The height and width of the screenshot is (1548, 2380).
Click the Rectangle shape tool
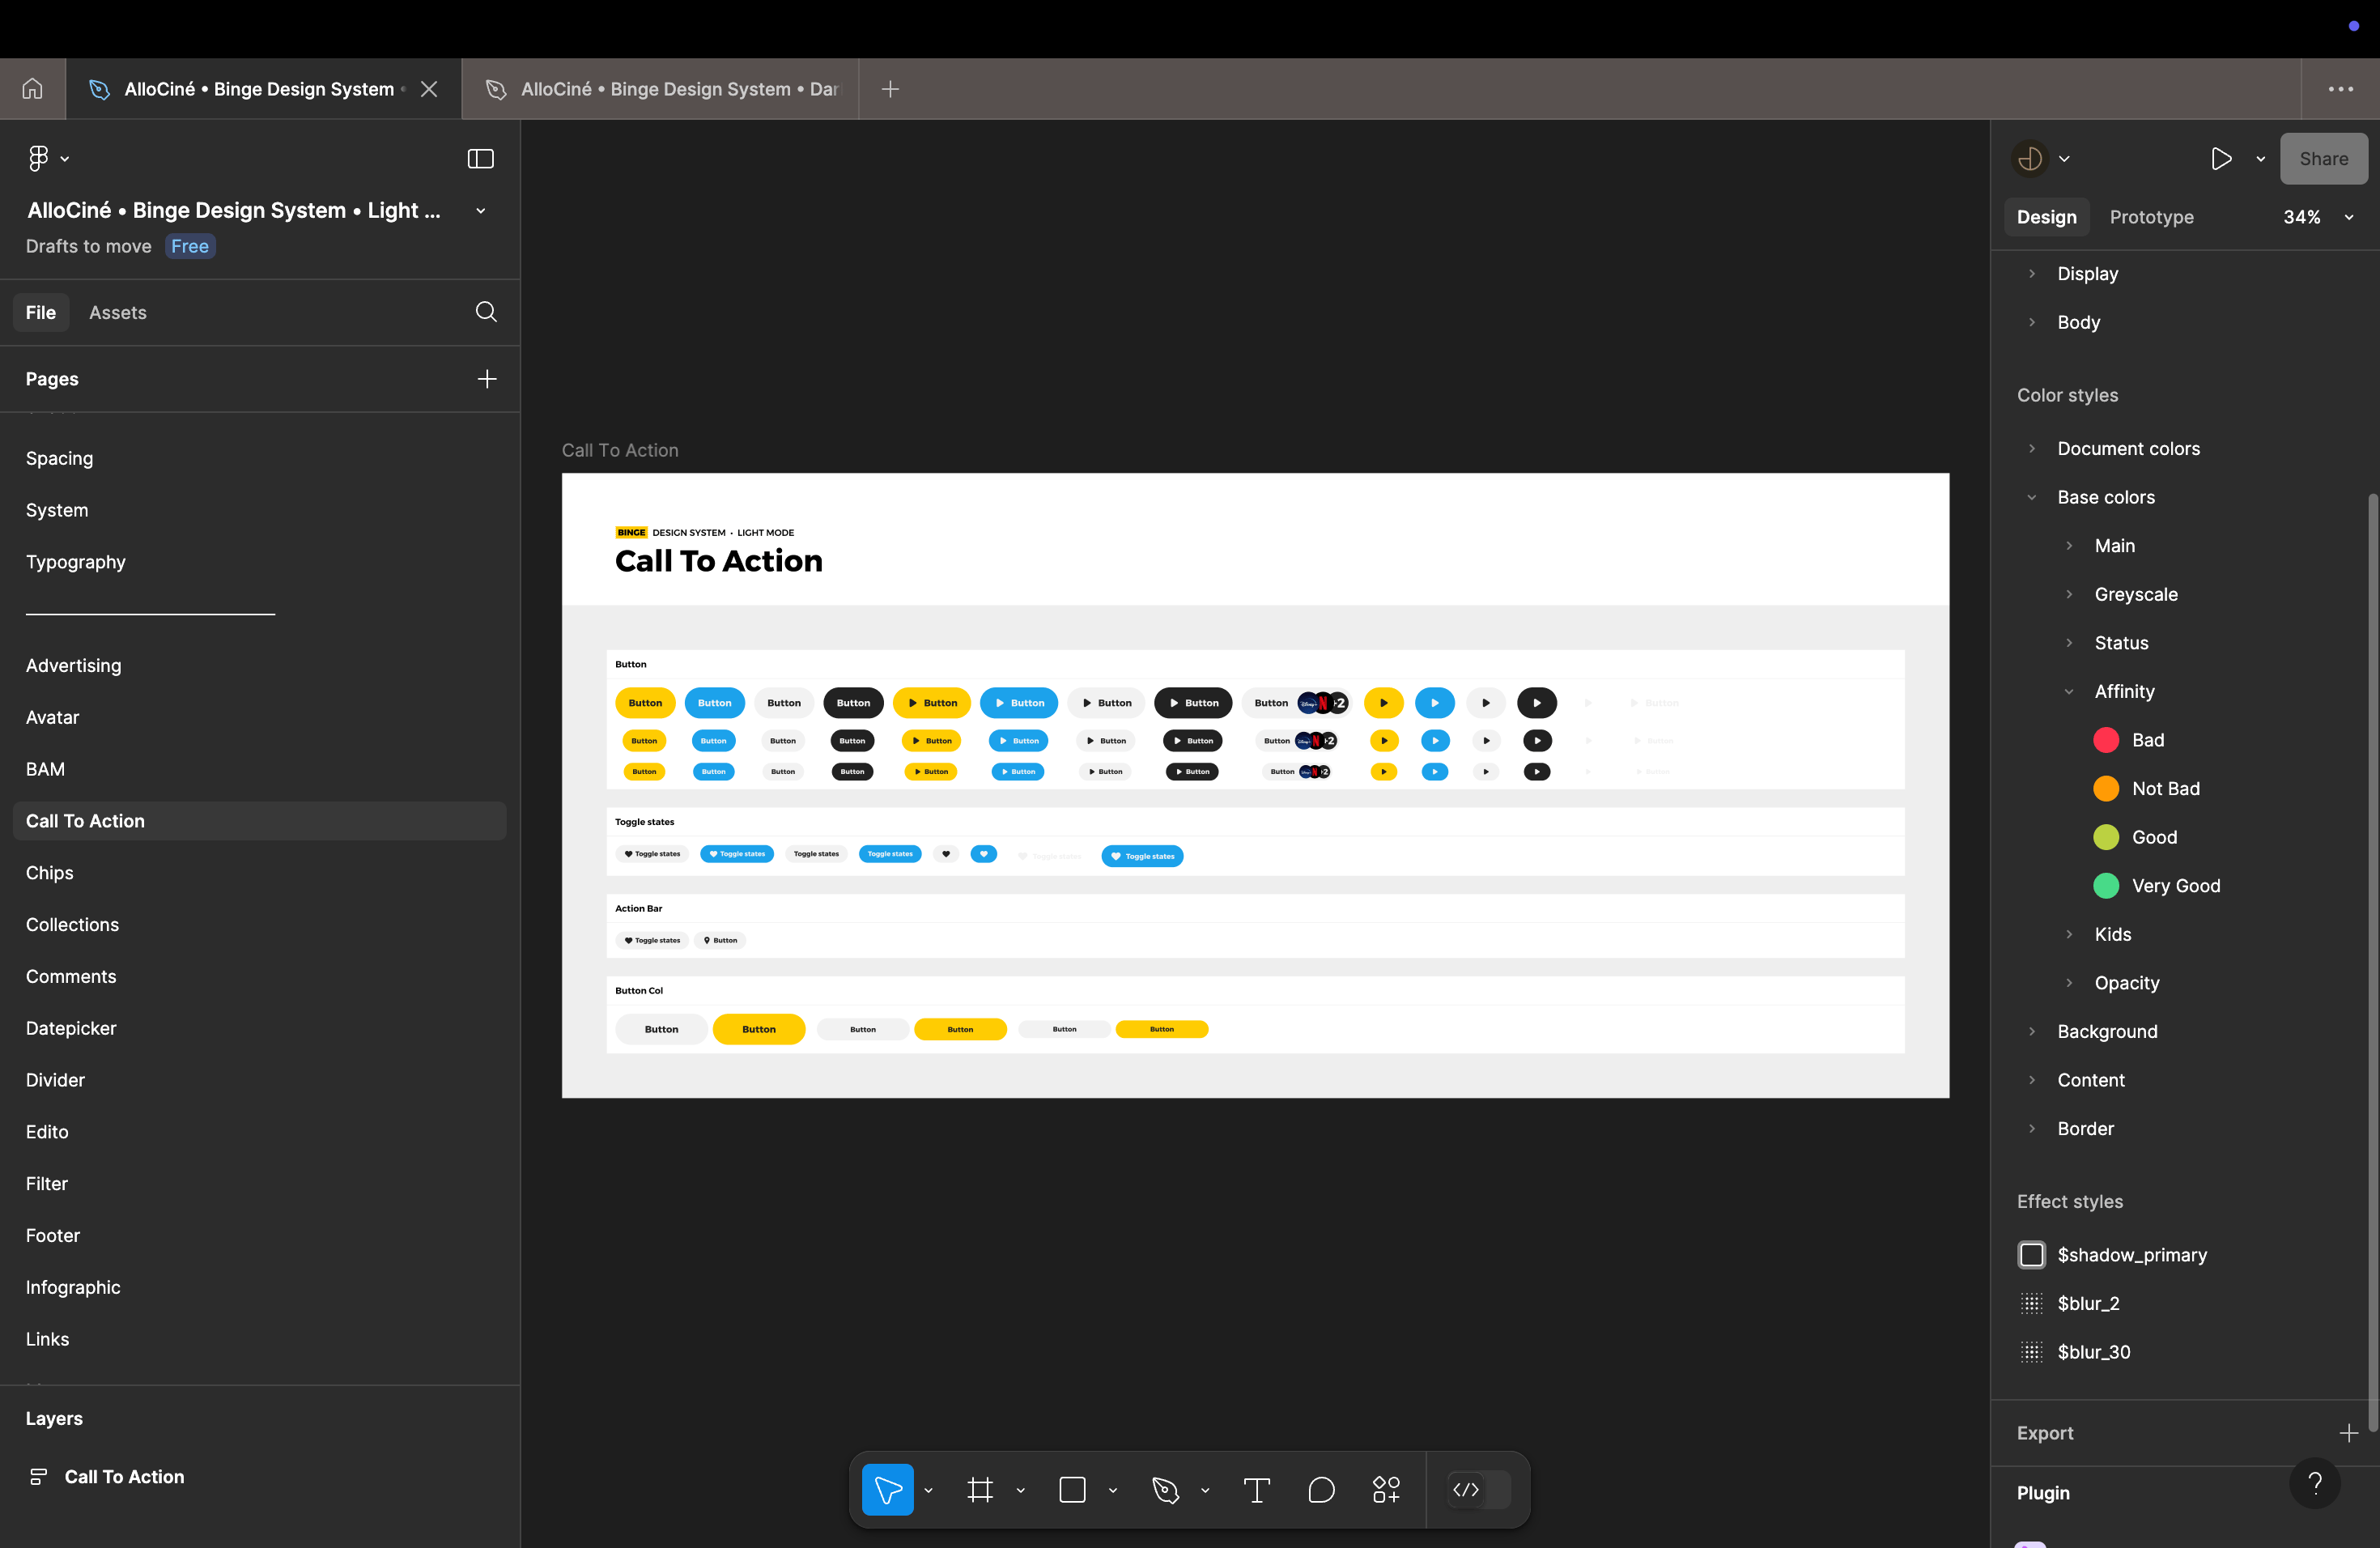[x=1072, y=1490]
